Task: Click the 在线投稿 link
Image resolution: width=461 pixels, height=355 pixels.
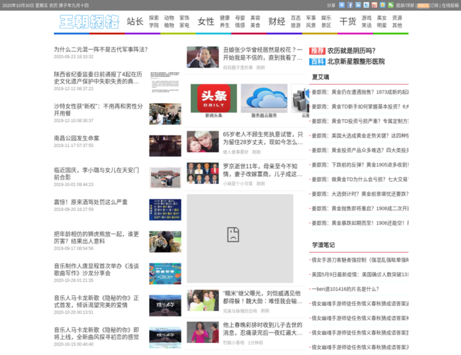Action: 450,6
